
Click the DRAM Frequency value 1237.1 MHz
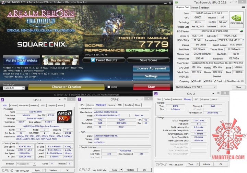coord(199,121)
